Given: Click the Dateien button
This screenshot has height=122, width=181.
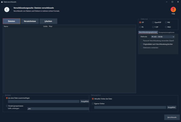Looking at the screenshot, I should (11, 21).
